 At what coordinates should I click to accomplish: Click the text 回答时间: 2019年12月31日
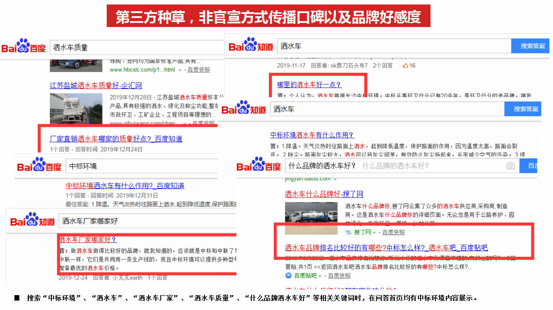[x=124, y=196]
